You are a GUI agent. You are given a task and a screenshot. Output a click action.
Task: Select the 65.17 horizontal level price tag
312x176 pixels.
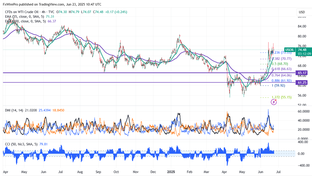pos(302,73)
